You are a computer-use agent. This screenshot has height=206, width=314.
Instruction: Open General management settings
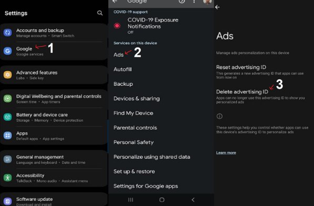(54, 159)
